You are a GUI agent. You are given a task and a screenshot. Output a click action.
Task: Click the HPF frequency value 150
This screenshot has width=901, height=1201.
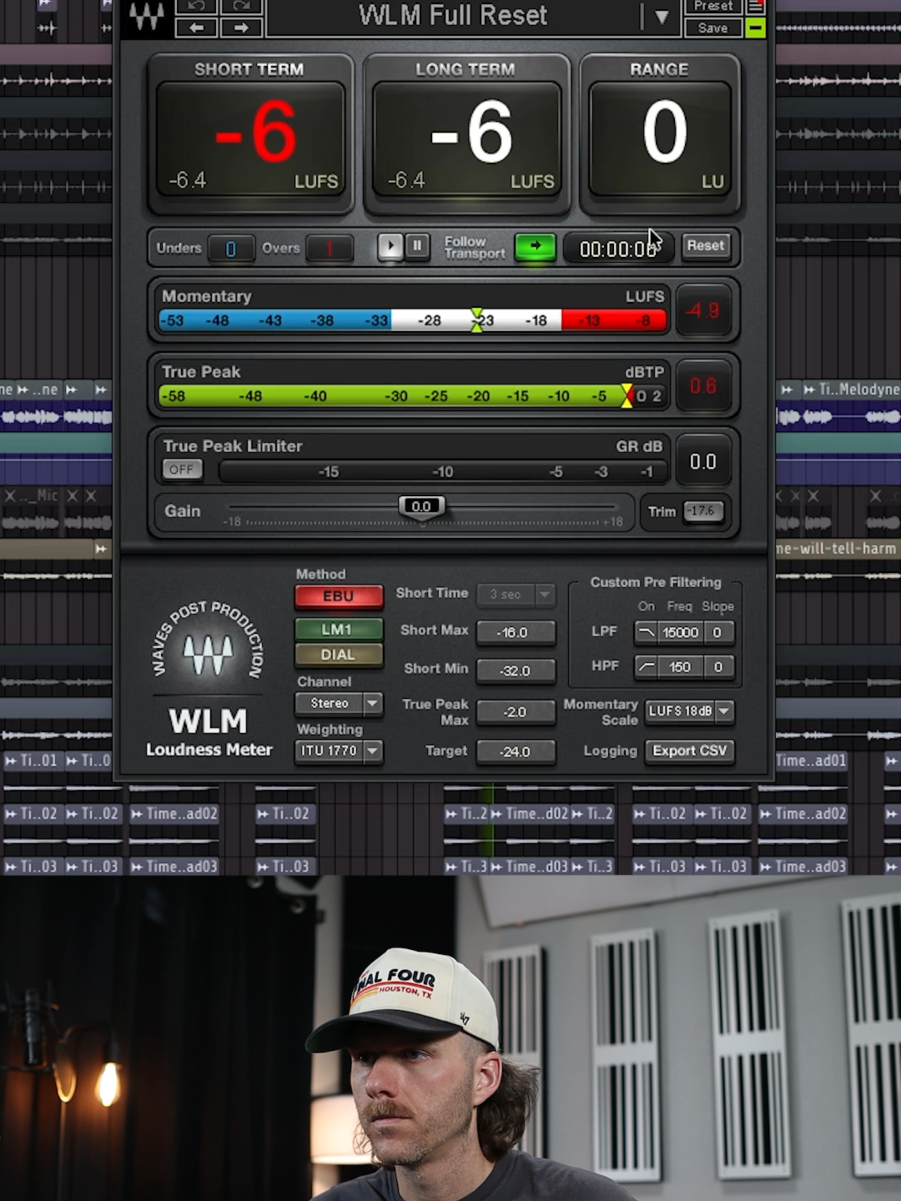(680, 667)
